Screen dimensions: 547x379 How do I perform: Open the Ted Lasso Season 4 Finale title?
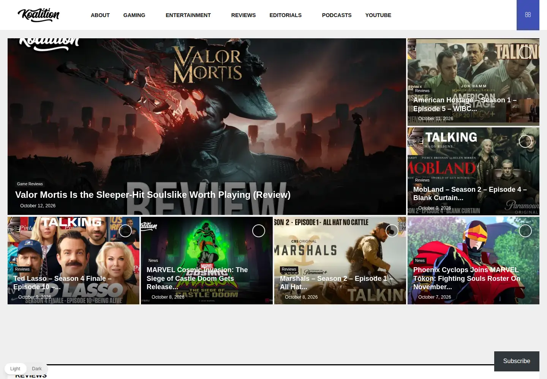coord(62,283)
